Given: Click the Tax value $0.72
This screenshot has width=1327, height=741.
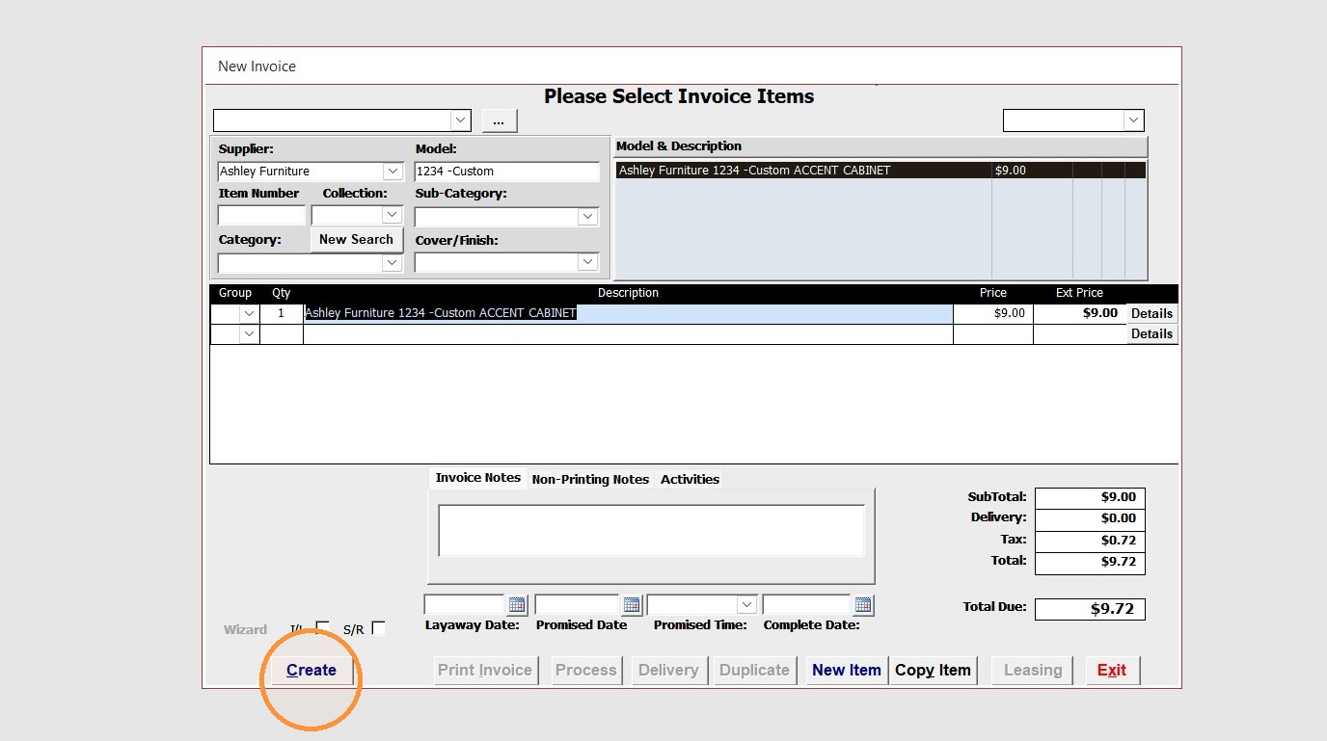Looking at the screenshot, I should click(x=1090, y=541).
